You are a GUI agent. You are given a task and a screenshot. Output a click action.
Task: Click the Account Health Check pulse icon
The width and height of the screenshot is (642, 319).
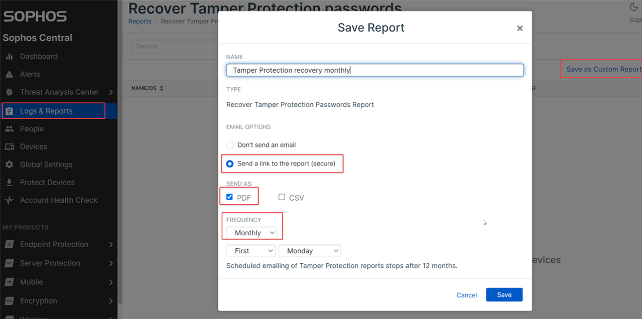pyautogui.click(x=9, y=200)
